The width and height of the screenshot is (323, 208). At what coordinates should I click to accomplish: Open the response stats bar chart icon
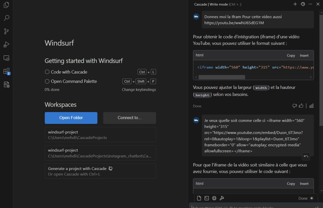click(311, 106)
